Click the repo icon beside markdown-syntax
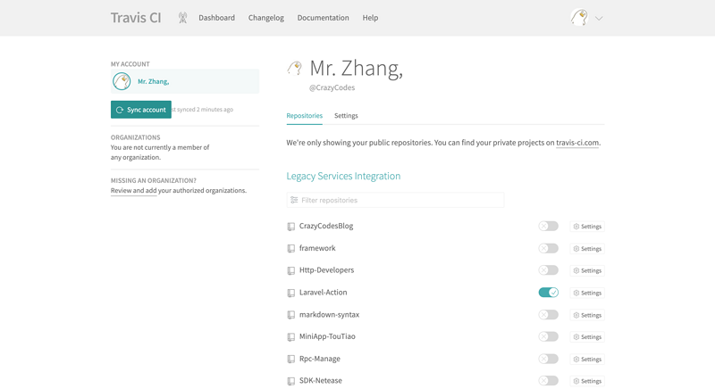The height and width of the screenshot is (389, 715). pos(291,315)
